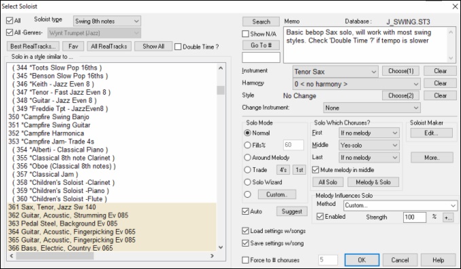Open the Help button
Image resolution: width=461 pixels, height=269 pixels.
coord(438,260)
